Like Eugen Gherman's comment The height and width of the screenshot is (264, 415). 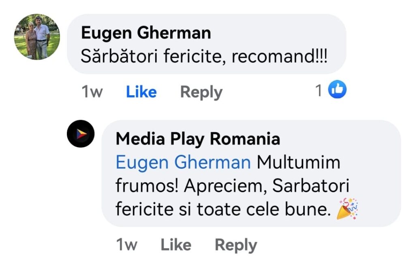point(141,92)
